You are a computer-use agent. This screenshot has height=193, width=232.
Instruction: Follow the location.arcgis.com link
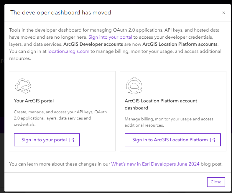[x=68, y=51]
